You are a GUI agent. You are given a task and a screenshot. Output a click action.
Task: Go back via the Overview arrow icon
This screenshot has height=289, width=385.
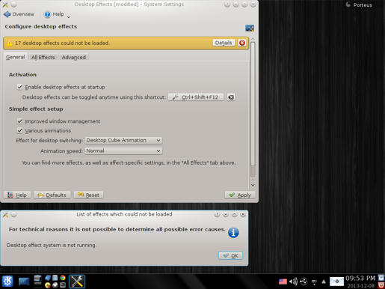pyautogui.click(x=7, y=14)
